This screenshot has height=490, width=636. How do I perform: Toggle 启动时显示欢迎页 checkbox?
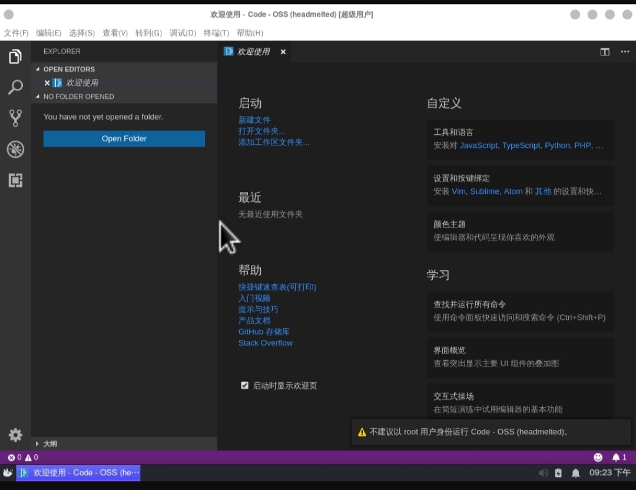pyautogui.click(x=244, y=385)
